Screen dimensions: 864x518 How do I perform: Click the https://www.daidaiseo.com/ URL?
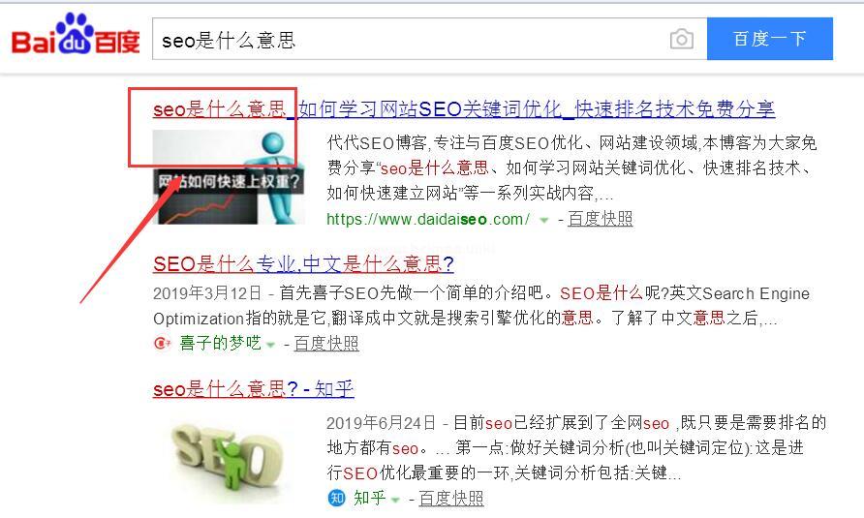pos(428,220)
